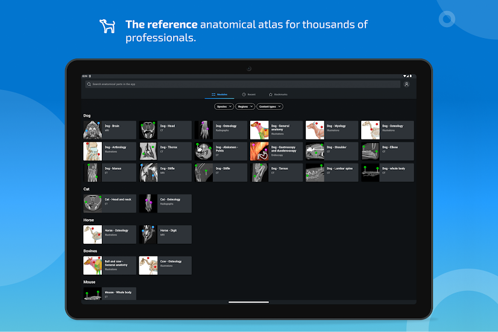
Task: Expand the Regions filter dropdown
Action: 244,106
